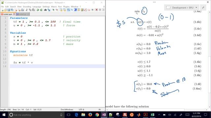Stop macro recording toolbar icon
Image resolution: width=211 pixels, height=118 pixels.
point(100,10)
